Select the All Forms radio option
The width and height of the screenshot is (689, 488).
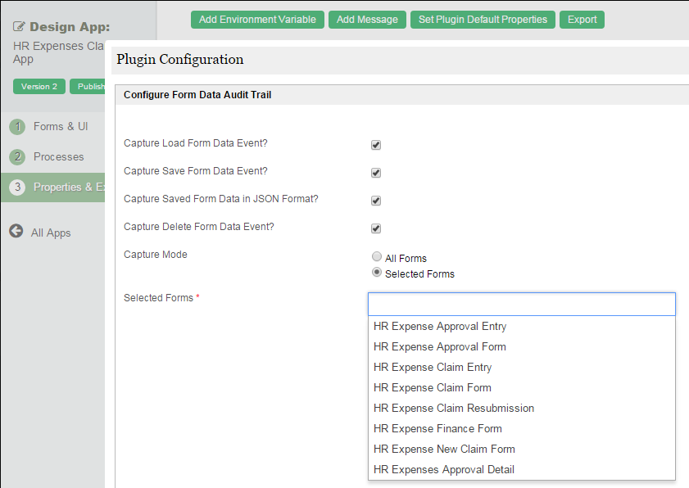(377, 257)
